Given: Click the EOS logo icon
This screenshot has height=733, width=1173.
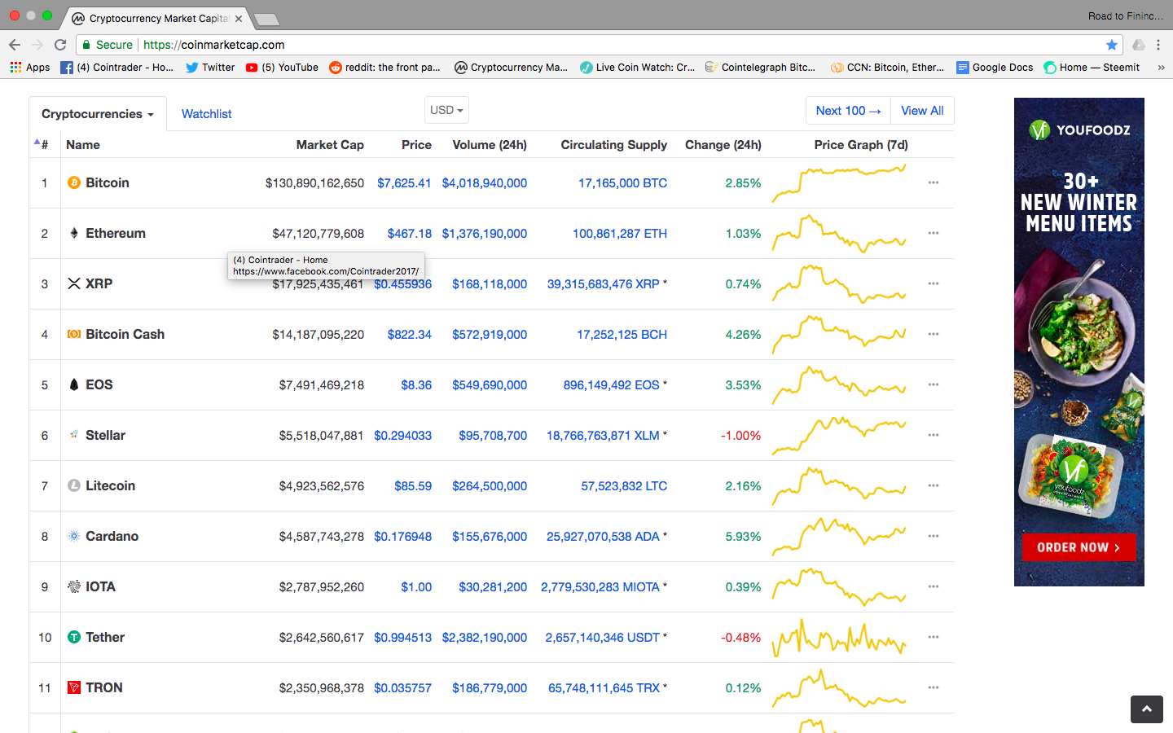Looking at the screenshot, I should (74, 384).
